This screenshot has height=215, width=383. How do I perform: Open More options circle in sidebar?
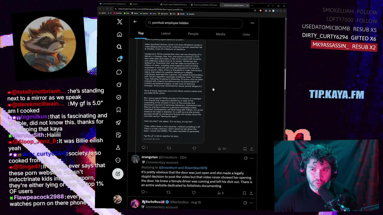[118, 160]
